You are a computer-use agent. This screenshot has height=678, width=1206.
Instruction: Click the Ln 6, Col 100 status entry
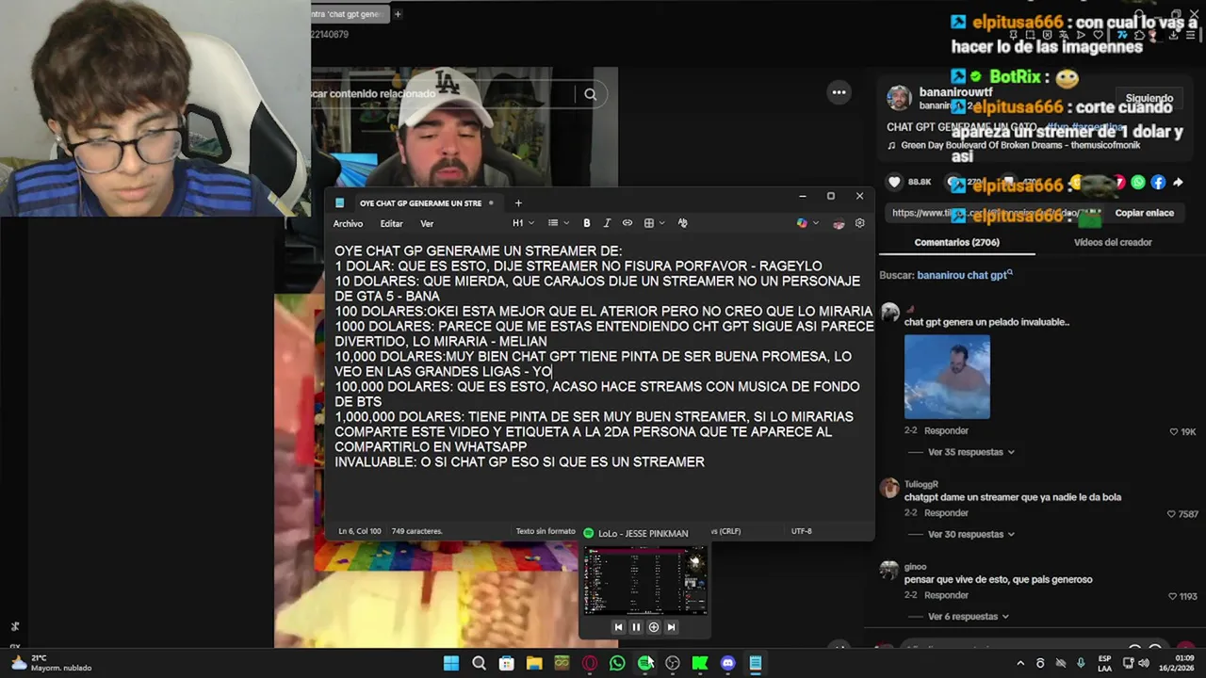pos(360,531)
